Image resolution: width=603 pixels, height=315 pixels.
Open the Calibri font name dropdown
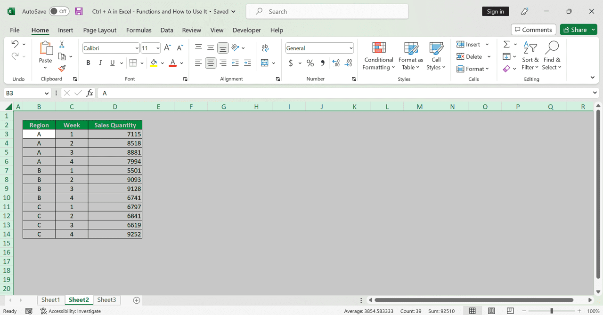coord(137,48)
